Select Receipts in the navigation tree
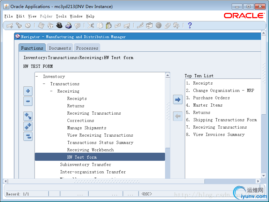This screenshot has width=269, height=202. click(x=77, y=99)
